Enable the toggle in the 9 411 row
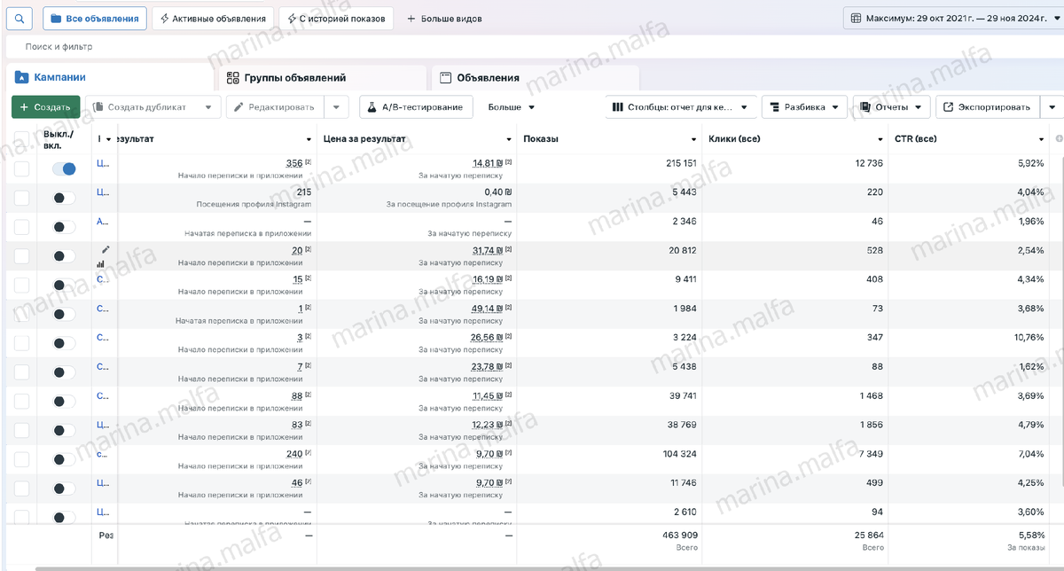The image size is (1064, 571). point(64,285)
